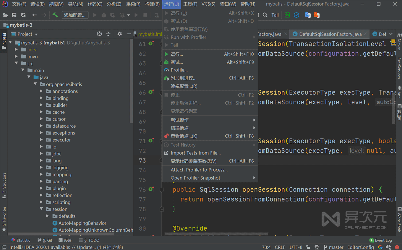Open the Event Log panel
402x250 pixels.
pyautogui.click(x=381, y=240)
